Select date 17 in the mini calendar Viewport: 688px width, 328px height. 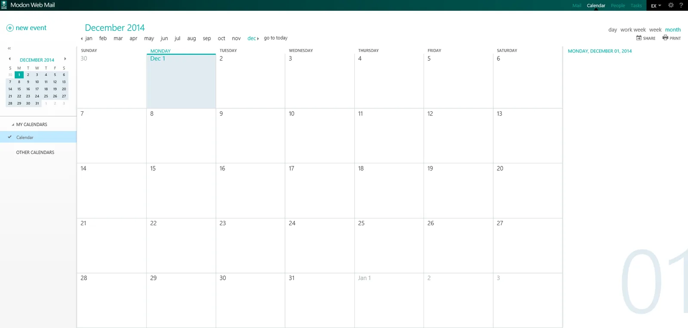[x=37, y=89]
